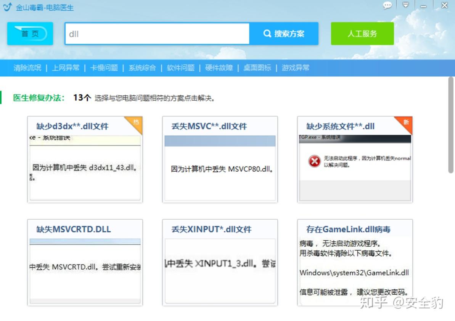Open the 丢失XINPUT*.dll文件 solution title
Viewport: 455px width, 321px height.
(212, 229)
